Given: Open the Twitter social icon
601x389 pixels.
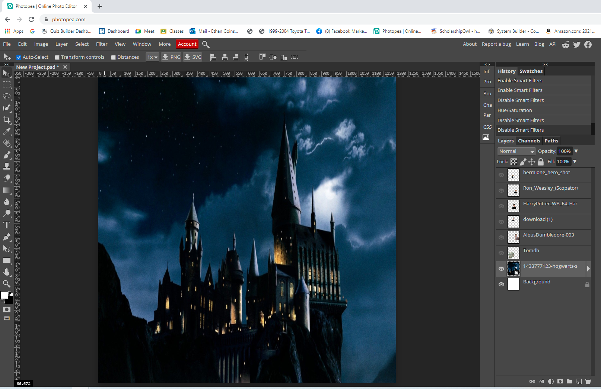Looking at the screenshot, I should (x=577, y=45).
